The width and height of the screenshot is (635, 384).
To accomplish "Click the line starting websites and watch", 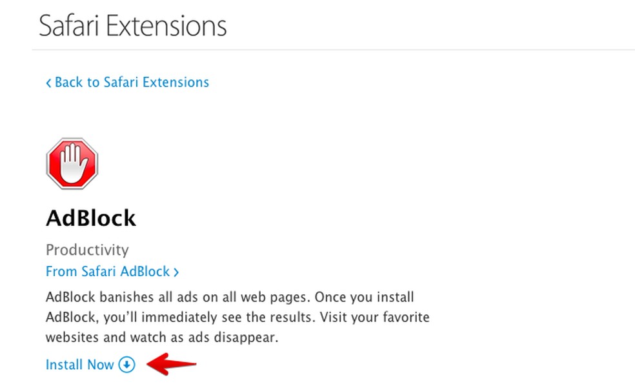I will click(x=161, y=338).
